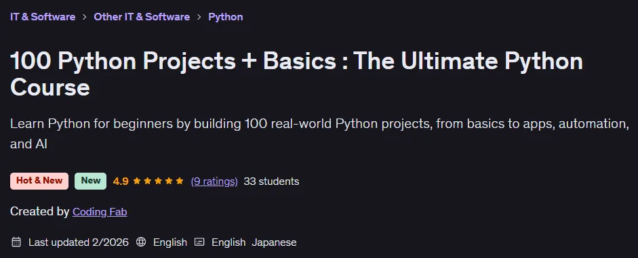Click the 100 Python Projects course title

(296, 74)
